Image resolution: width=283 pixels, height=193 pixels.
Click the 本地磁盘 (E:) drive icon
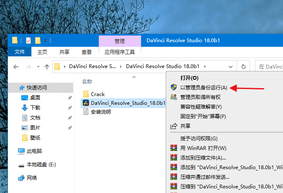pyautogui.click(x=21, y=165)
